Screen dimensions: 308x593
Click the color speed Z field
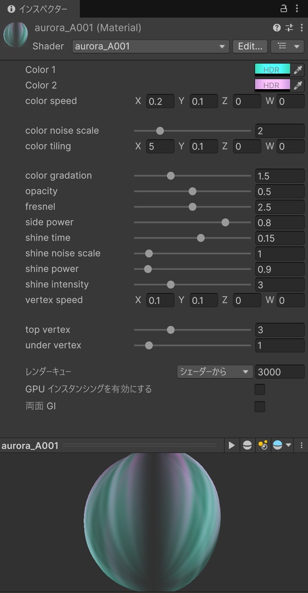[x=247, y=101]
